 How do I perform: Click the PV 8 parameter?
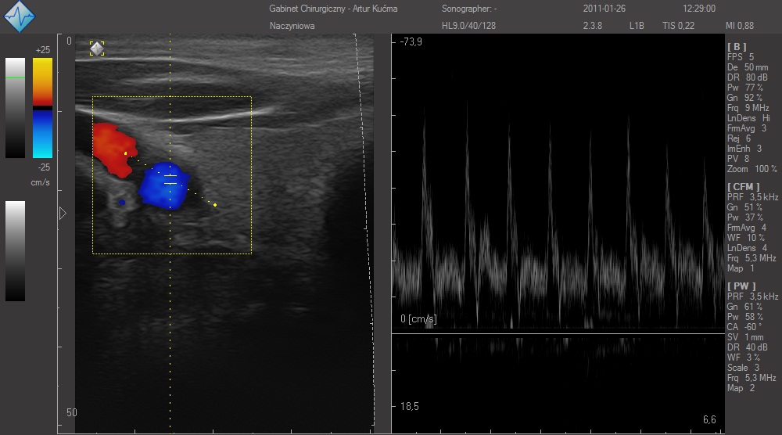tap(738, 159)
